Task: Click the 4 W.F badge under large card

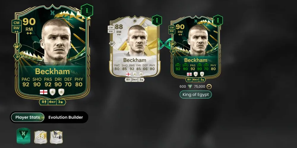Action: (52, 102)
